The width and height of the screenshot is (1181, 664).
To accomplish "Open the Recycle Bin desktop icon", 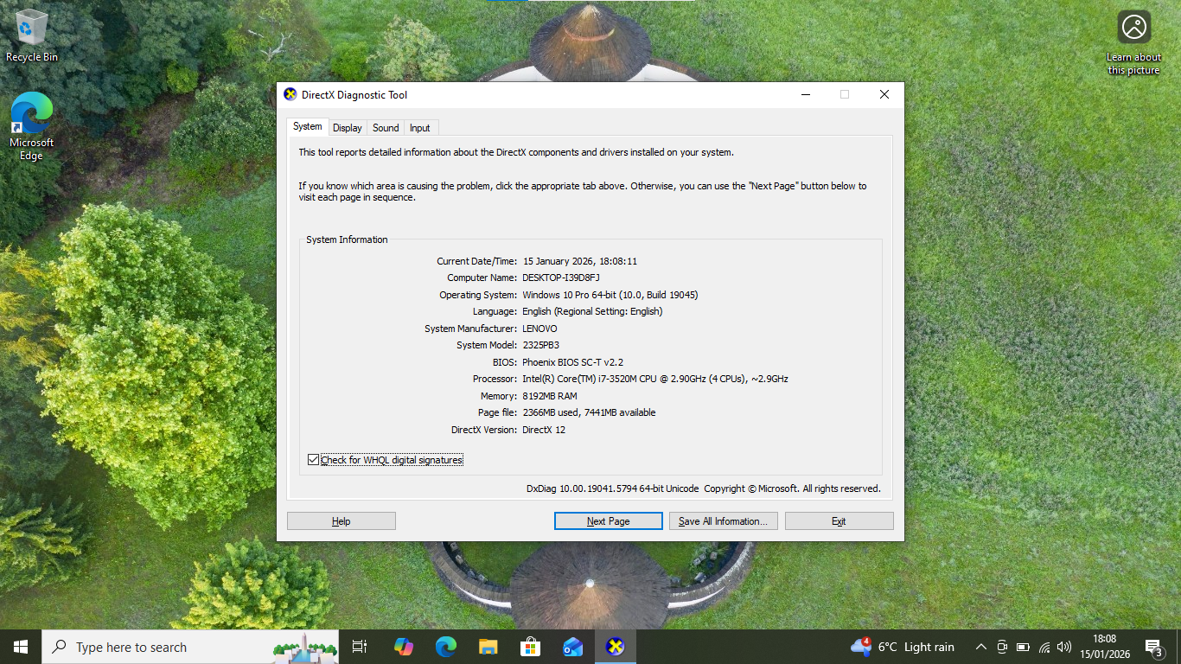I will coord(32,35).
